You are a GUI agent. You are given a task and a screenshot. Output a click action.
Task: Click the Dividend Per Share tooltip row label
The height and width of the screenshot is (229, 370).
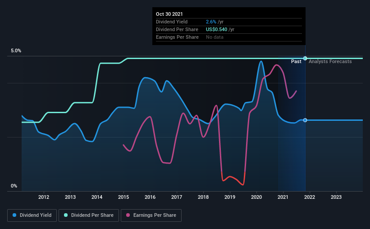[177, 29]
